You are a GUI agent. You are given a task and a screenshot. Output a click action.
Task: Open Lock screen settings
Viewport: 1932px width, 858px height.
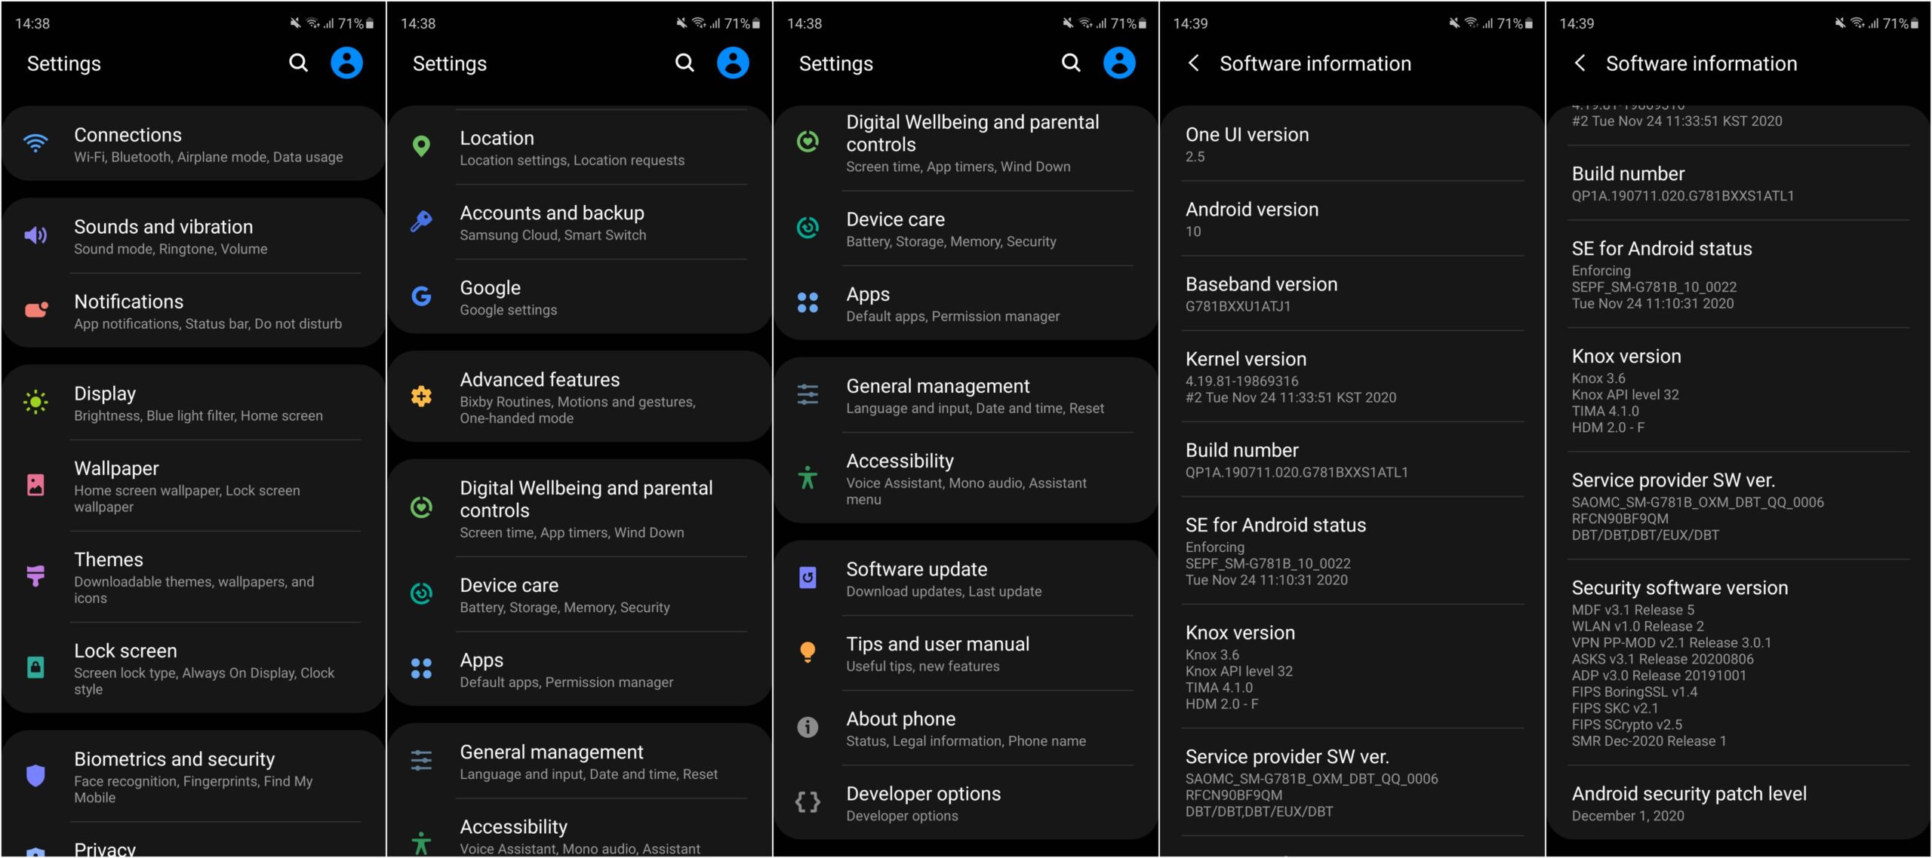coord(193,668)
